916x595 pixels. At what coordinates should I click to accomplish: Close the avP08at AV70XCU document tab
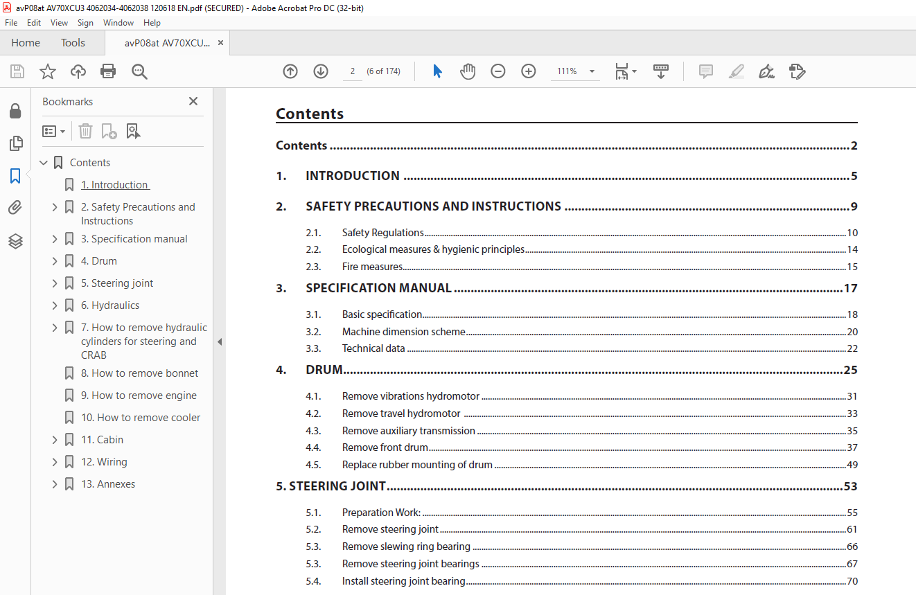[220, 43]
